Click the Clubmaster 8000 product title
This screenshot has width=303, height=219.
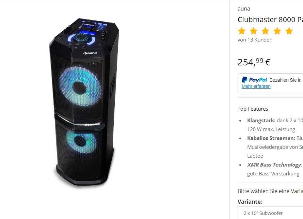pos(270,20)
